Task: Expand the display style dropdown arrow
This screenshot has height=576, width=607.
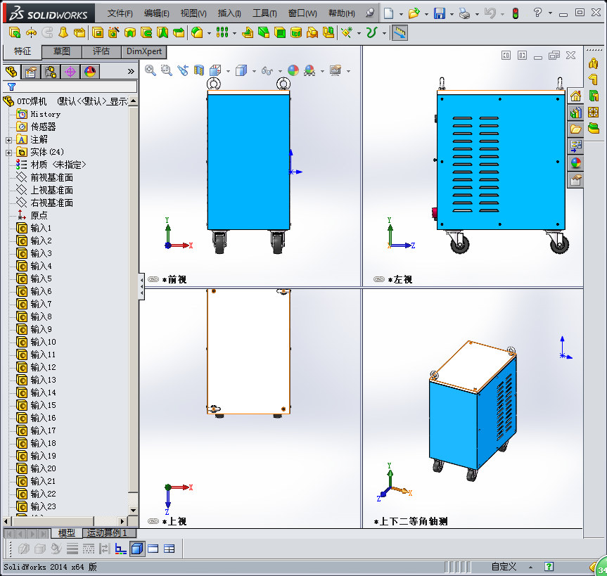Action: tap(253, 71)
